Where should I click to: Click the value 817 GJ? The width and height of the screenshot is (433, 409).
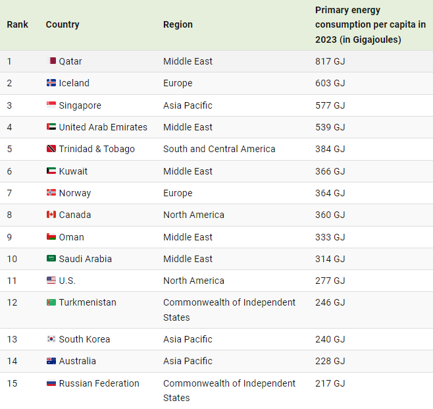(330, 61)
